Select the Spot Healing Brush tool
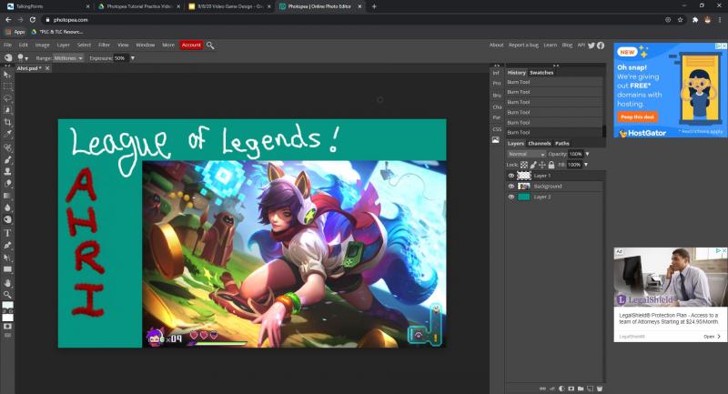This screenshot has height=394, width=728. coord(7,148)
